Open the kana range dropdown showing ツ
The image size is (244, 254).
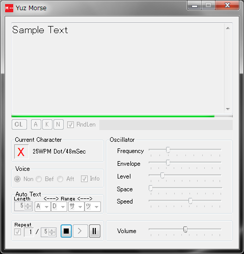[x=93, y=207]
